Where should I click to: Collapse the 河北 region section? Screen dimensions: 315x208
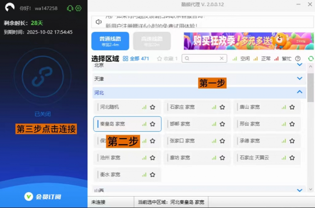tap(300, 92)
